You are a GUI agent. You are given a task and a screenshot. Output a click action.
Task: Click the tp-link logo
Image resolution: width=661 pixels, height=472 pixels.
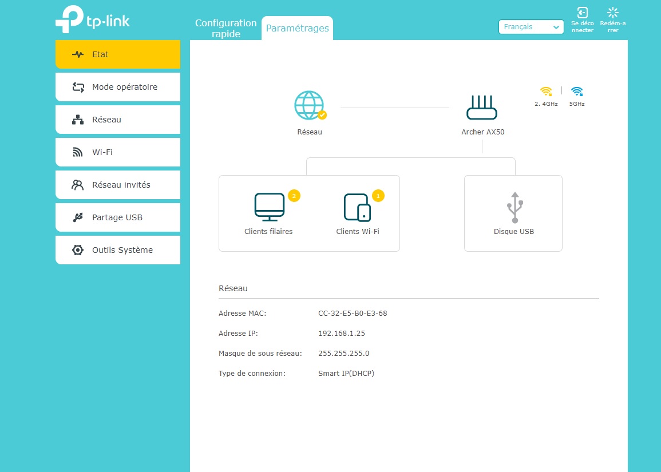coord(93,20)
